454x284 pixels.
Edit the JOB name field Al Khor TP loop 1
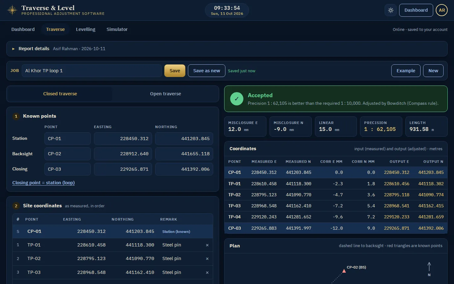pos(91,71)
